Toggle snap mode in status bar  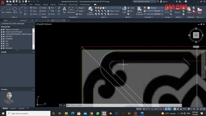tap(147, 109)
